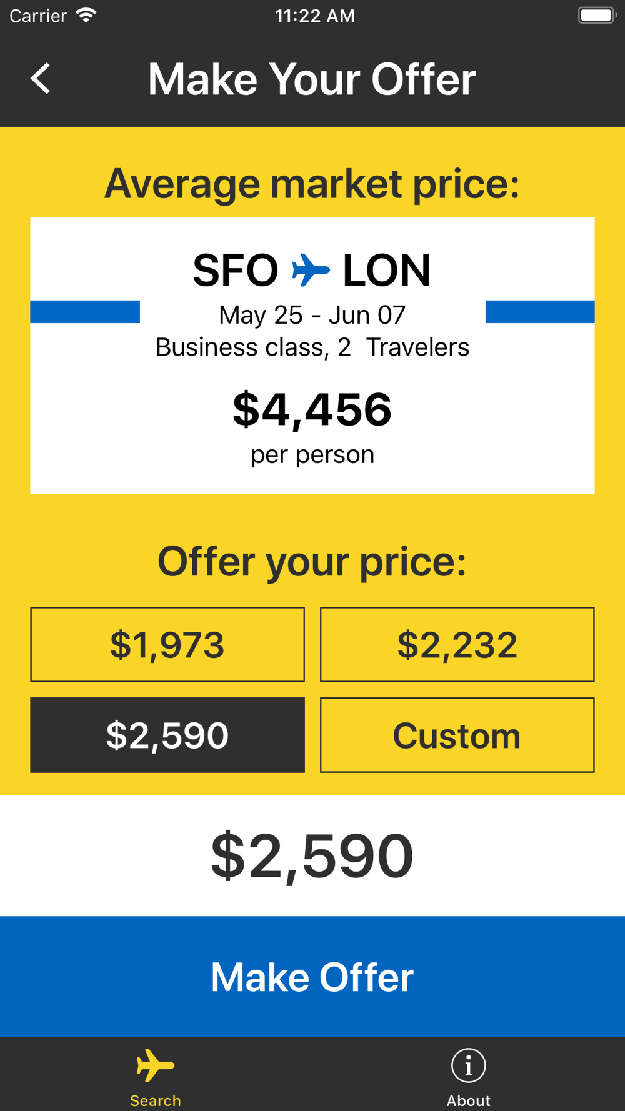Image resolution: width=625 pixels, height=1111 pixels.
Task: Tap the About info circle icon
Action: [468, 1065]
